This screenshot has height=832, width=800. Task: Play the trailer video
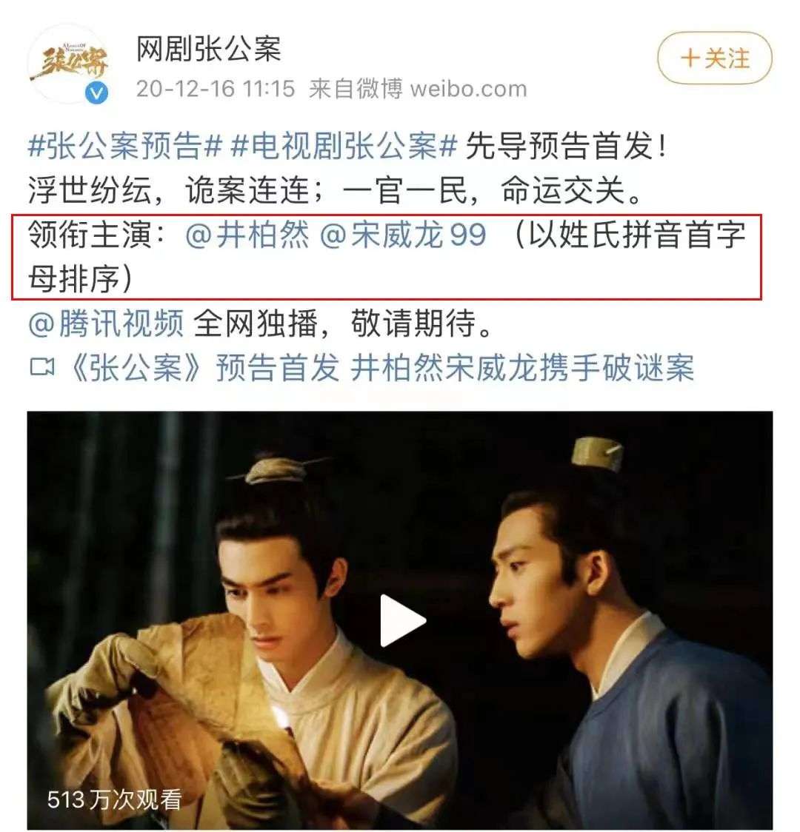[402, 620]
